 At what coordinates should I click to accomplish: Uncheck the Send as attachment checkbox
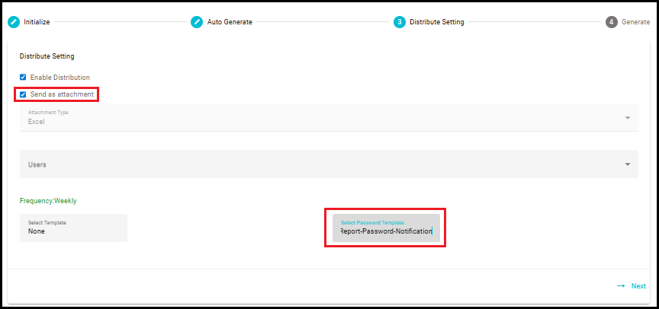pyautogui.click(x=23, y=94)
